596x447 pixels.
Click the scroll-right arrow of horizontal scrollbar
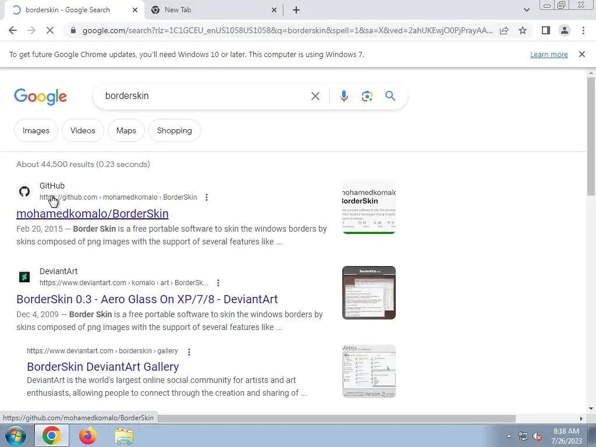(581, 418)
